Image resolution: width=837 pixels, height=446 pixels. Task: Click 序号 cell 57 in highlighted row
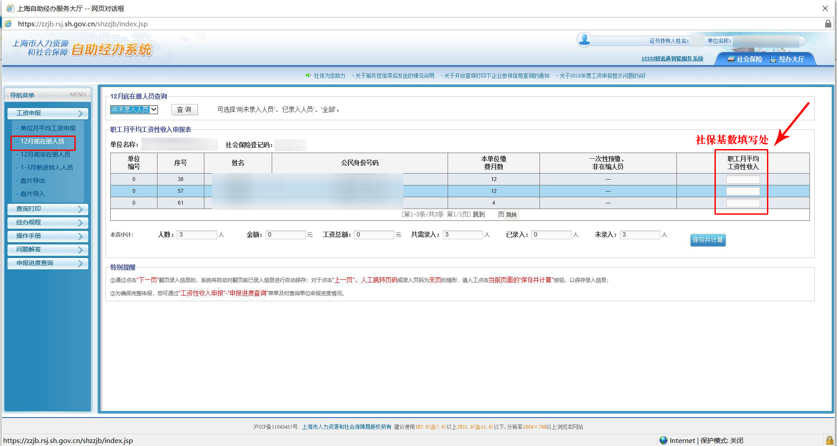pos(180,191)
